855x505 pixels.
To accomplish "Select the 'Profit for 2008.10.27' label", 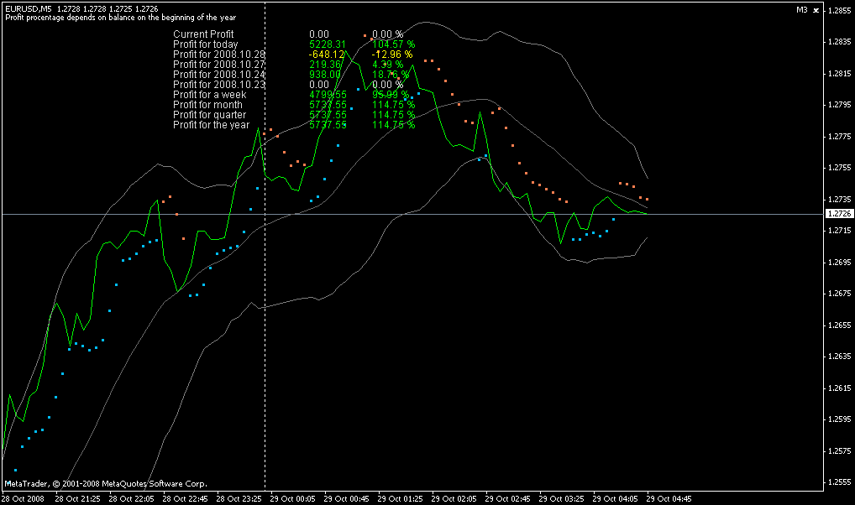I will 219,65.
